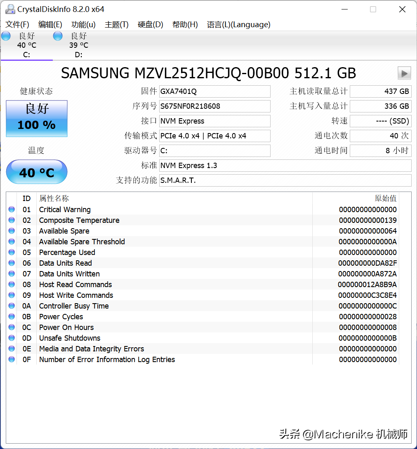Minimize the CrystalDiskInfo window

tap(345, 9)
